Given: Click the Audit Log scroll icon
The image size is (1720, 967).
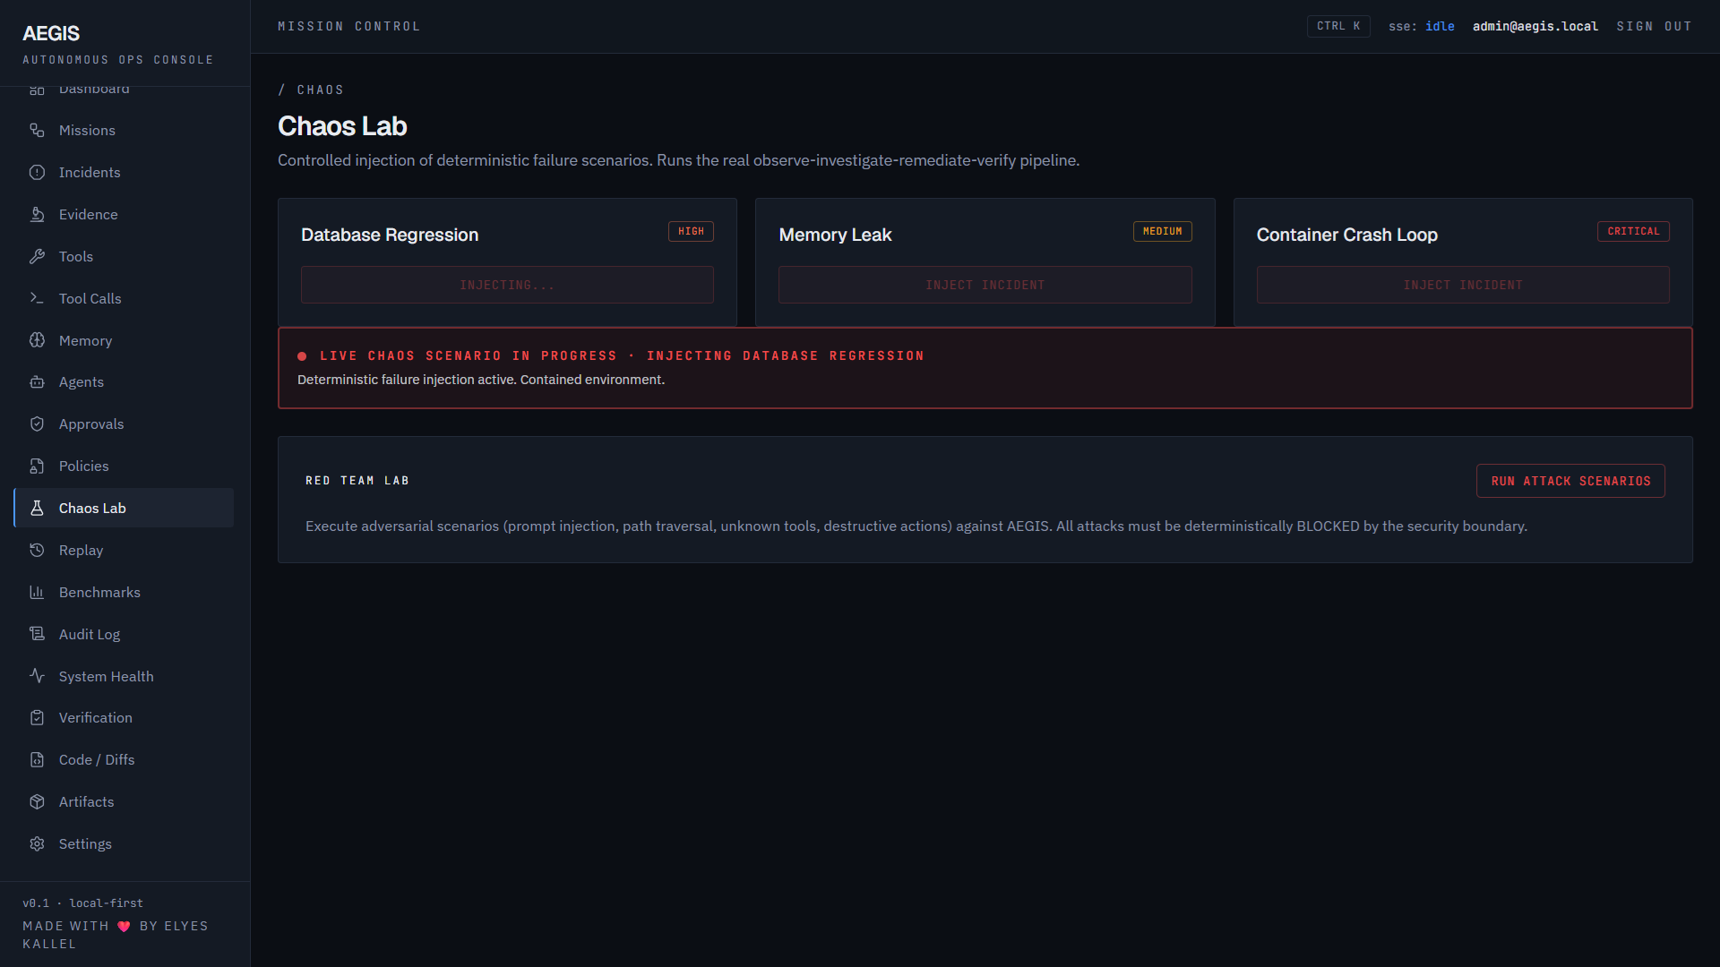Looking at the screenshot, I should (x=37, y=634).
